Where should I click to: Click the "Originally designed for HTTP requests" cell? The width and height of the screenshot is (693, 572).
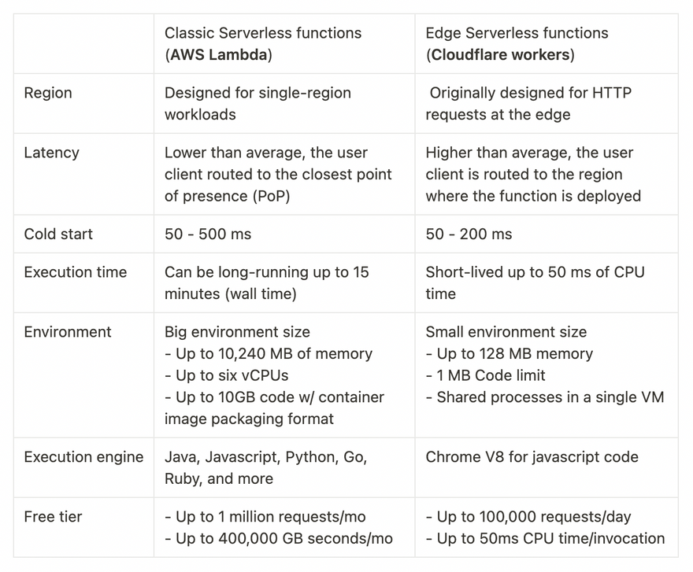[x=529, y=104]
